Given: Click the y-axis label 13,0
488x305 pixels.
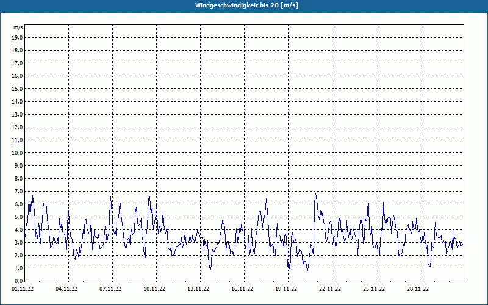Looking at the screenshot, I should point(17,114).
